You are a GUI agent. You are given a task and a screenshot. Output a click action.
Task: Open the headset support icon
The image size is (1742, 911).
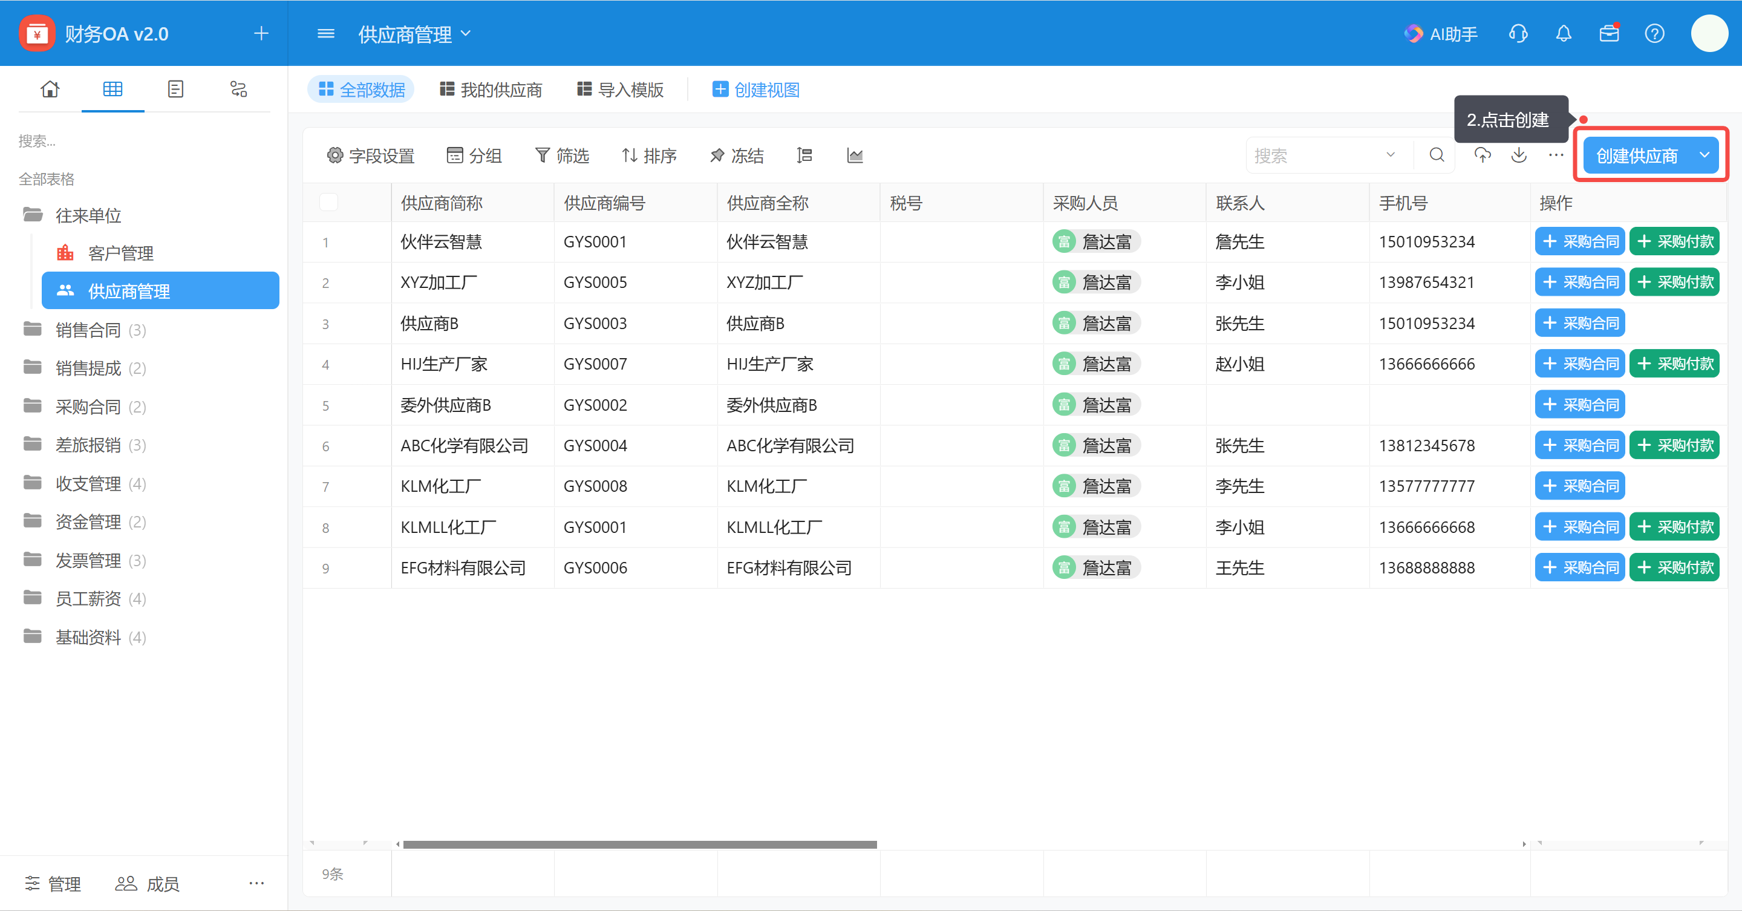tap(1518, 33)
